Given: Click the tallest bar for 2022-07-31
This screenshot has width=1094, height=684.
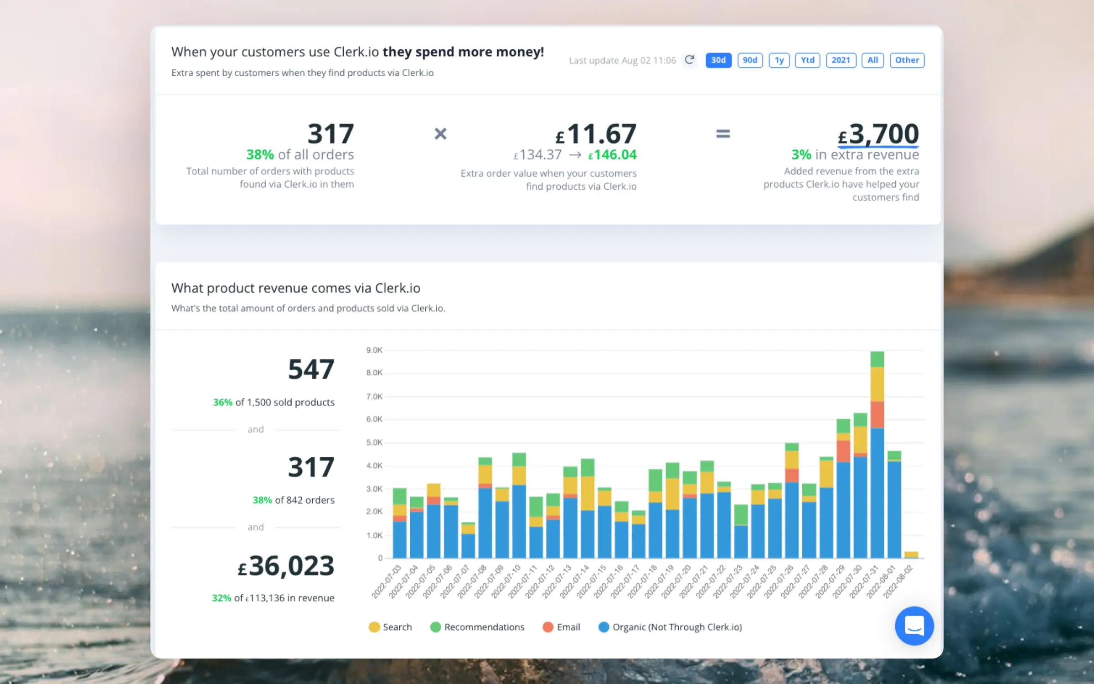Looking at the screenshot, I should click(x=877, y=455).
